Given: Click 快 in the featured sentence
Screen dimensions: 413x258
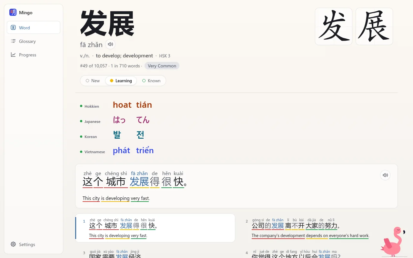Looking at the screenshot, I should click(x=178, y=182).
